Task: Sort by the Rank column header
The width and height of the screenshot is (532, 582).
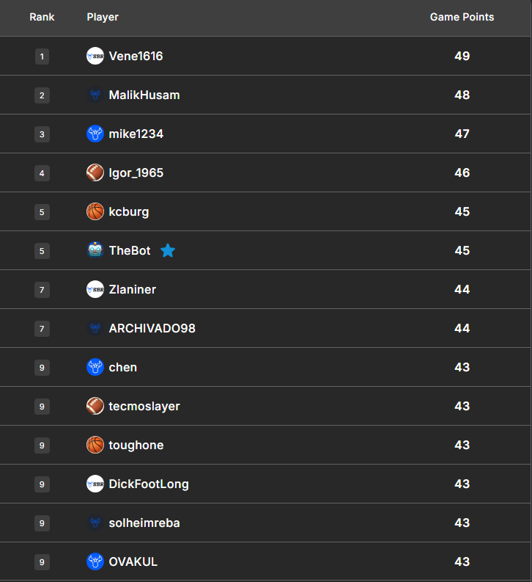Action: (x=42, y=17)
